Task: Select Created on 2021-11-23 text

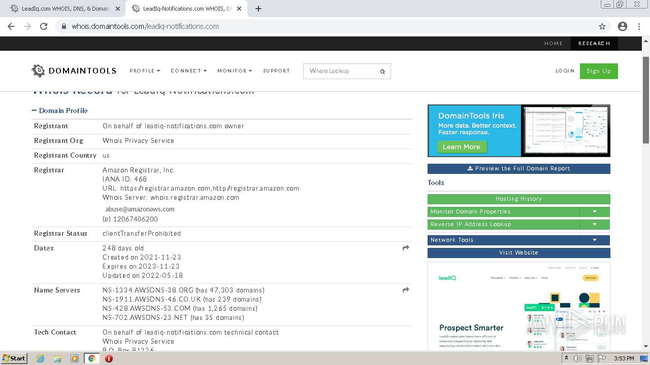Action: tap(142, 257)
